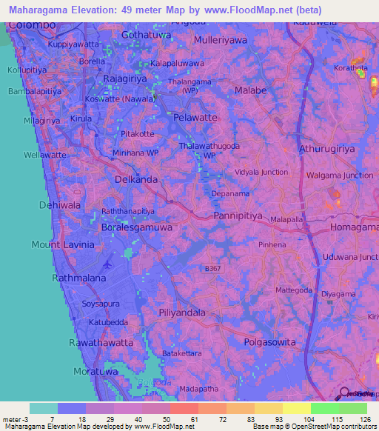Click the Thalawathugoda WP place label
Screen dimensions: 379x431
click(x=209, y=151)
